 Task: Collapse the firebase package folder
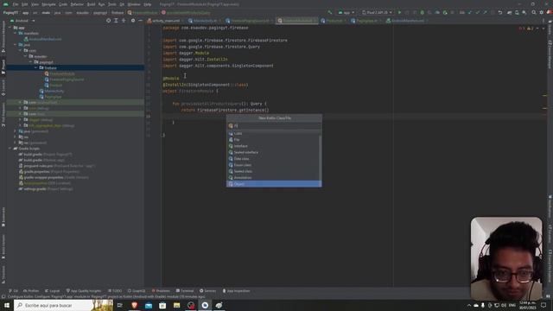click(x=36, y=67)
